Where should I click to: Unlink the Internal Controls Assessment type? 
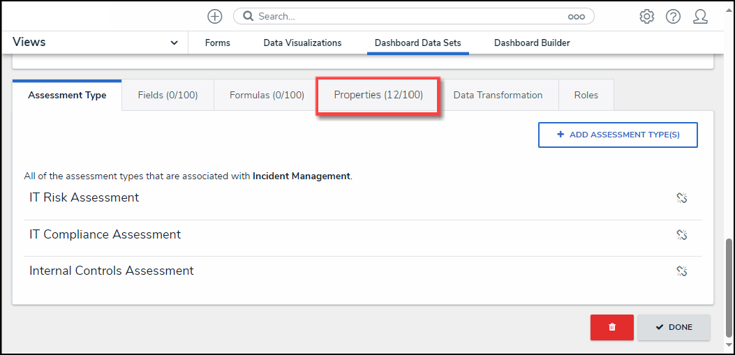pyautogui.click(x=682, y=271)
